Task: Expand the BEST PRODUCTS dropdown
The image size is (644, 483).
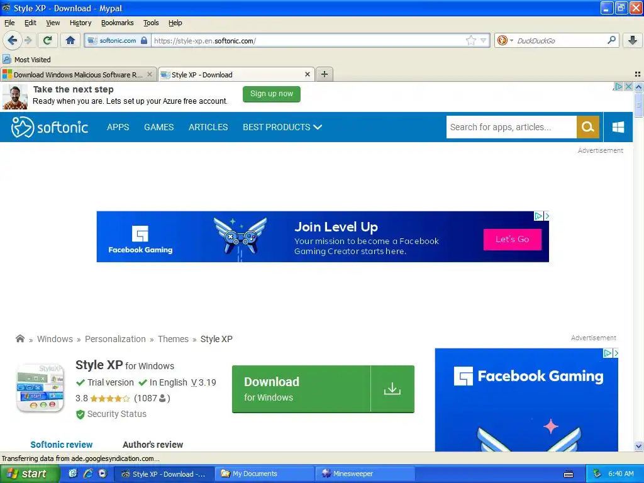Action: [x=282, y=127]
